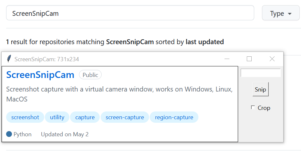Select the capture topic tag
The width and height of the screenshot is (301, 154).
pos(85,117)
